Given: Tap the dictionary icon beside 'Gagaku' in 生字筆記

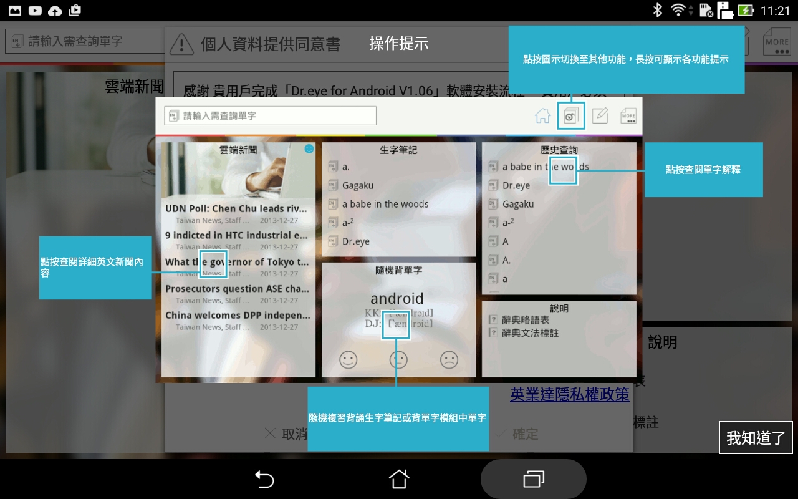Looking at the screenshot, I should point(334,185).
